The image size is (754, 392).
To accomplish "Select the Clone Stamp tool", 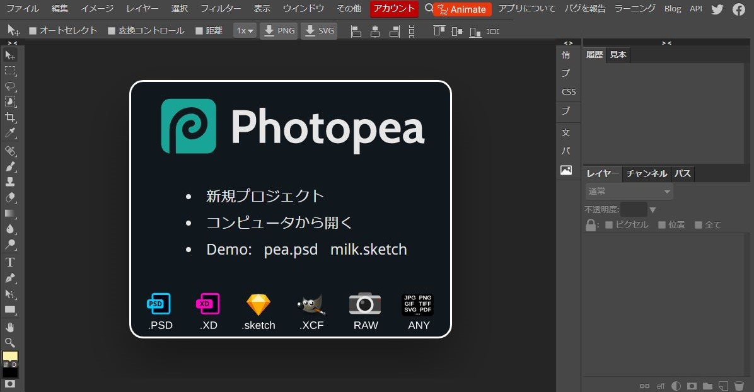I will click(x=10, y=182).
